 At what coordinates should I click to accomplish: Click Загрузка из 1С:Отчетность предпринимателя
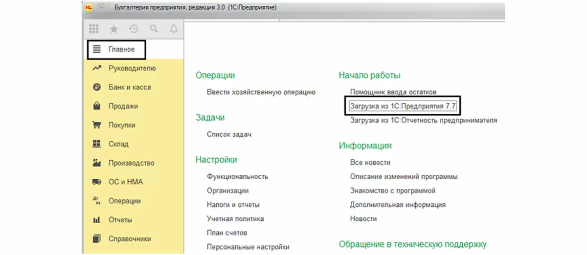click(x=424, y=120)
